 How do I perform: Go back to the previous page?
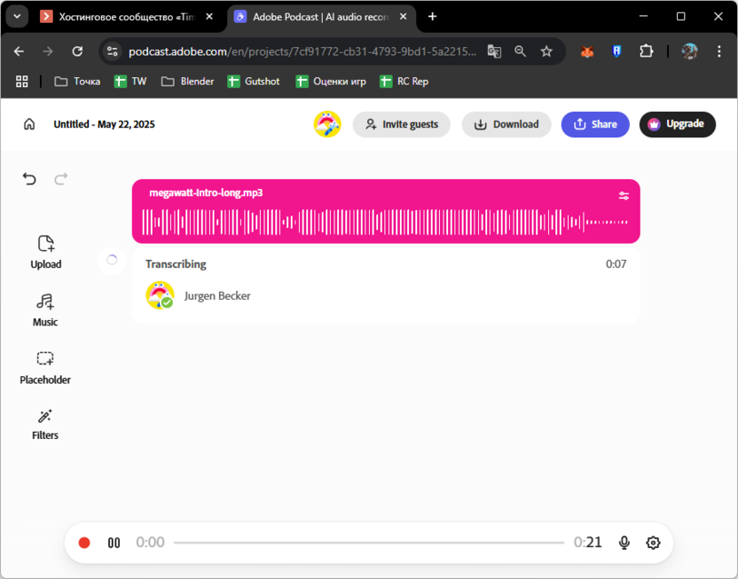19,51
